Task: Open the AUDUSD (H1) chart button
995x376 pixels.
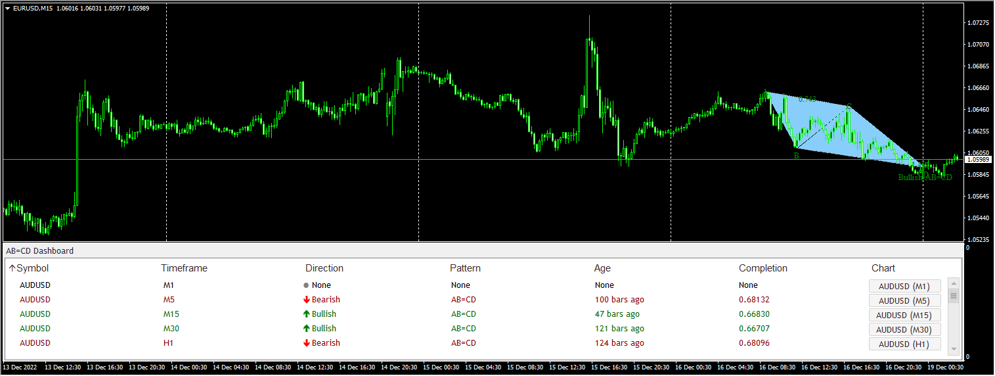Action: point(904,344)
